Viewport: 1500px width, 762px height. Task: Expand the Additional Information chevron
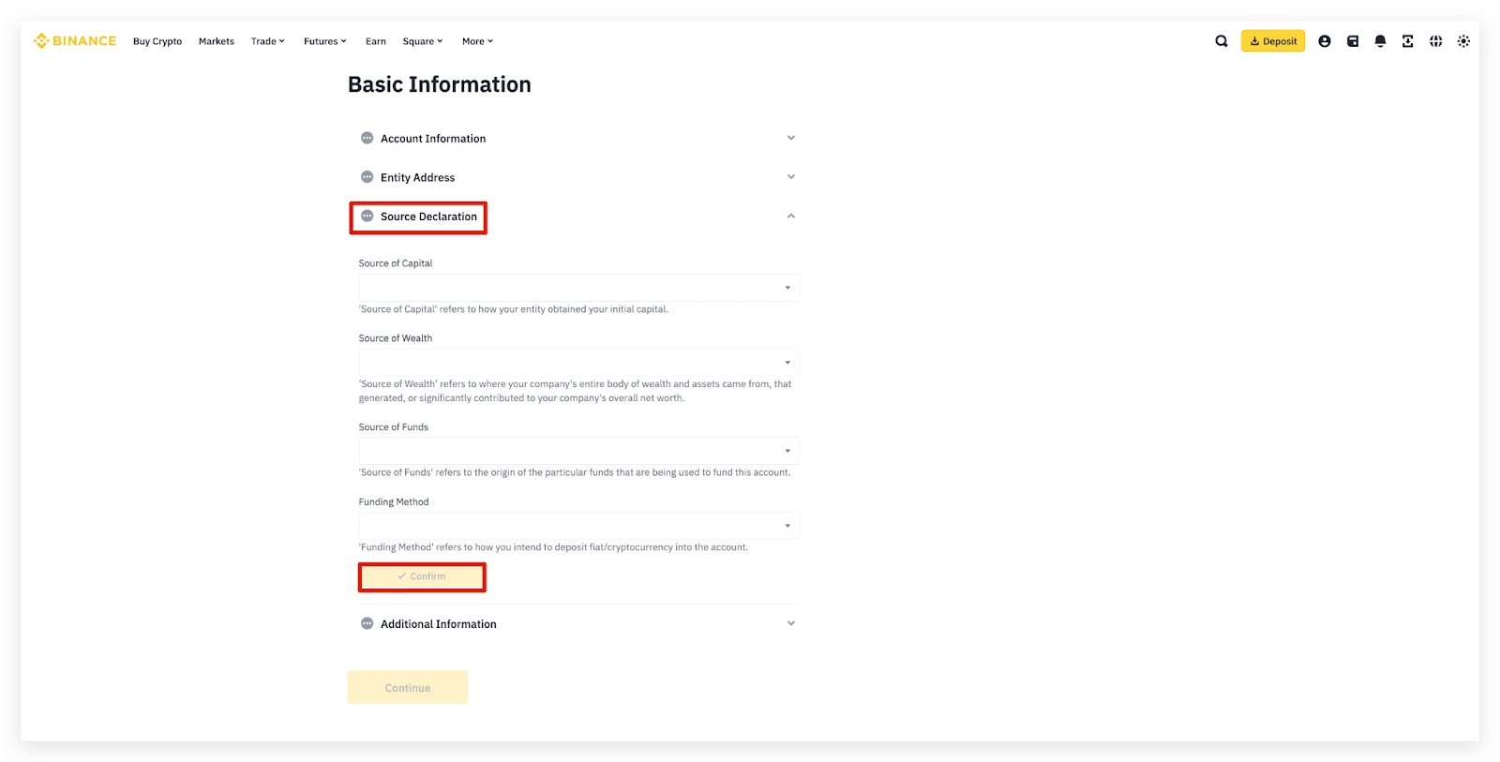pyautogui.click(x=791, y=623)
